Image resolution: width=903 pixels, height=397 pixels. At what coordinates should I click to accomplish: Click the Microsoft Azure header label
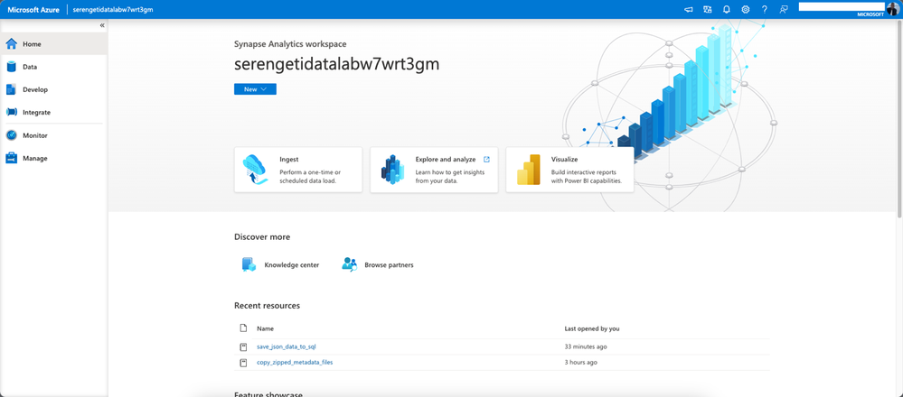pyautogui.click(x=33, y=10)
